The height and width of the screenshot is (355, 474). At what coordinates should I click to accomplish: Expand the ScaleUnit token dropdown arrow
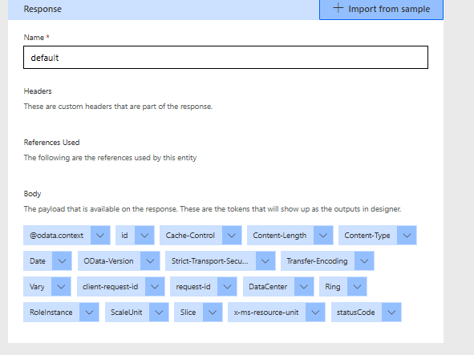[x=159, y=313]
